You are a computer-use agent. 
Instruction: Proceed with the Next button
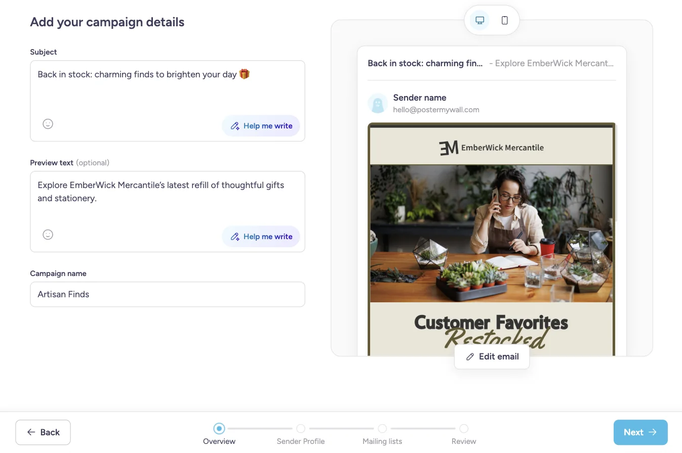click(640, 432)
